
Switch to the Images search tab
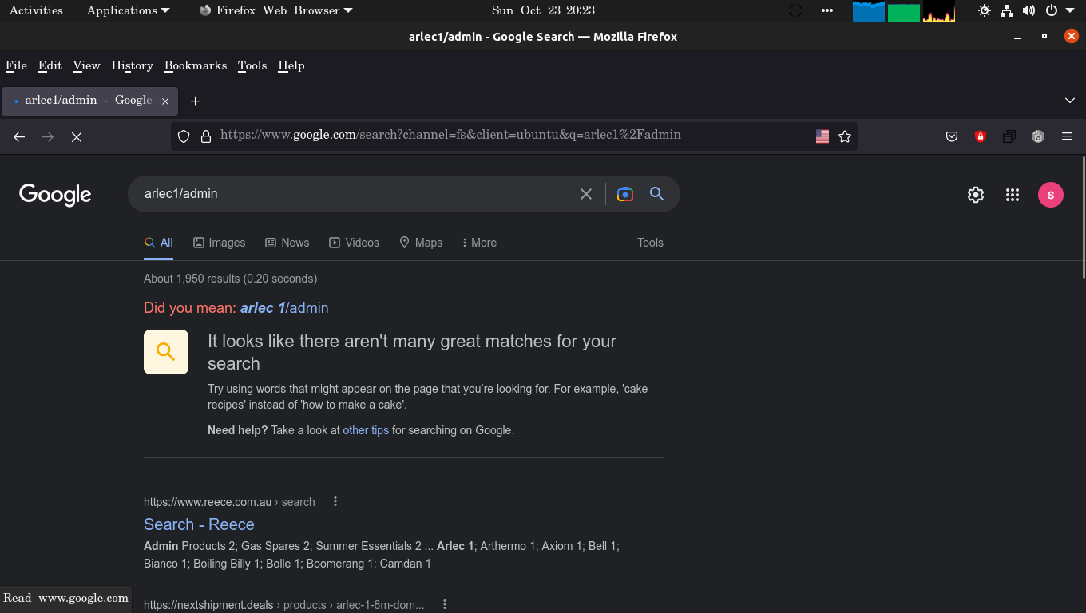click(220, 243)
